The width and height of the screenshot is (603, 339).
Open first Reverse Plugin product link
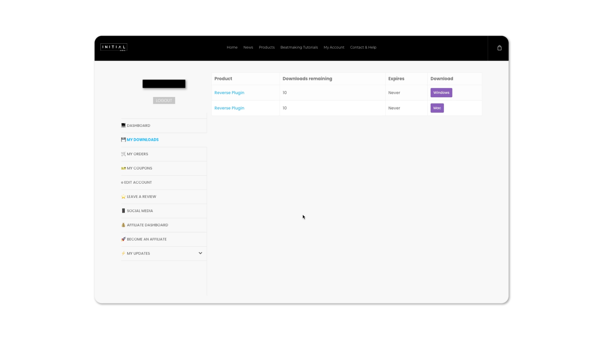229,93
